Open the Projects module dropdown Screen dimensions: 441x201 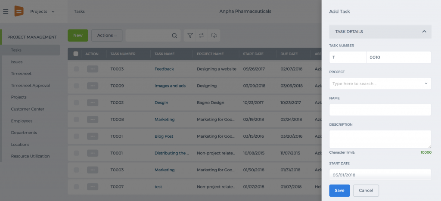coord(43,12)
